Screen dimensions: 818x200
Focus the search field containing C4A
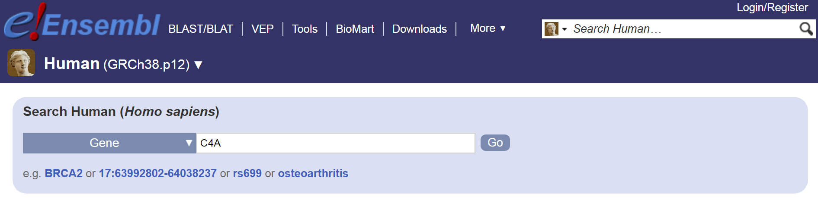(x=336, y=143)
